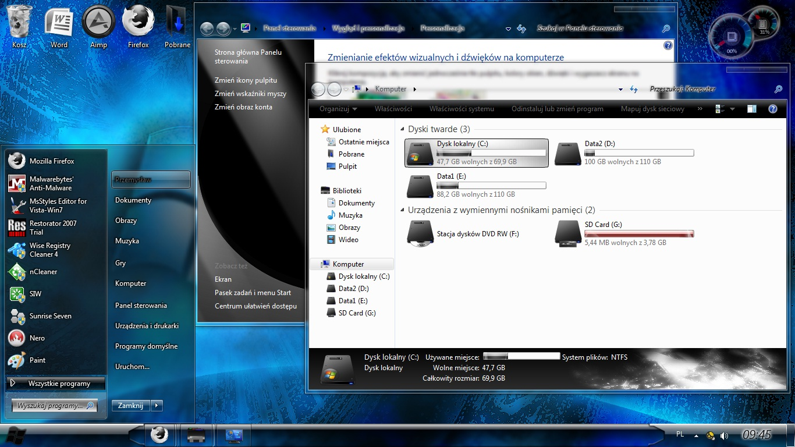
Task: Select Właściwości systemu in the toolbar
Action: click(462, 109)
